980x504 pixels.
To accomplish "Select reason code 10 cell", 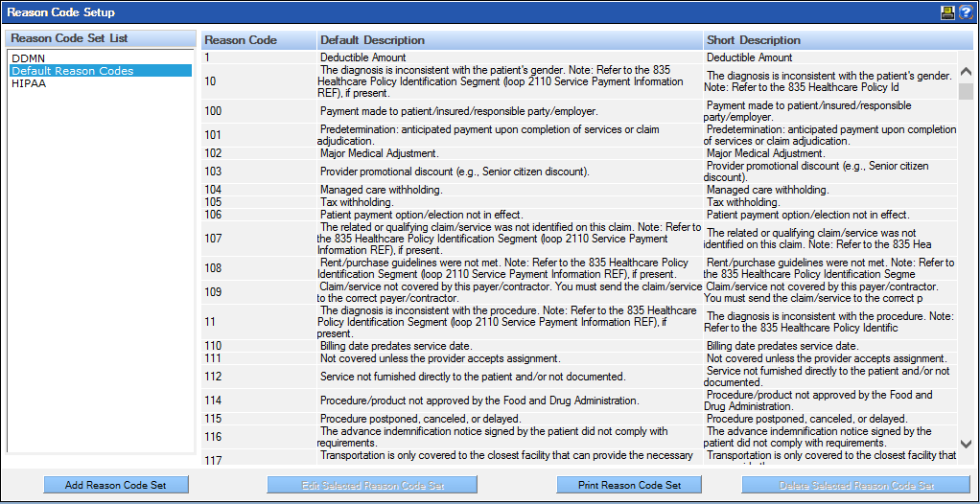I will [x=259, y=81].
